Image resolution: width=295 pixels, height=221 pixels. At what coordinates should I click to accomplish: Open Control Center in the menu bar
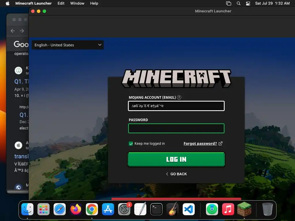248,3
